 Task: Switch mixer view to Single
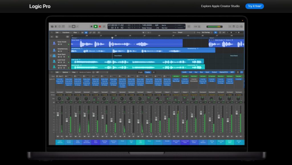tap(140, 72)
